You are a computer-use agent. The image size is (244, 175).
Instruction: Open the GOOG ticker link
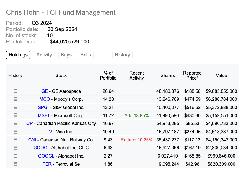click(x=41, y=148)
